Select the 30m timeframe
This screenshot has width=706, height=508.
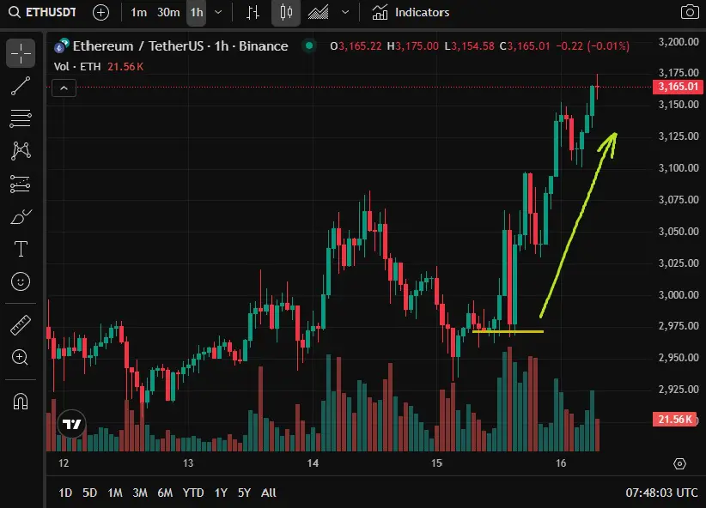pyautogui.click(x=168, y=13)
